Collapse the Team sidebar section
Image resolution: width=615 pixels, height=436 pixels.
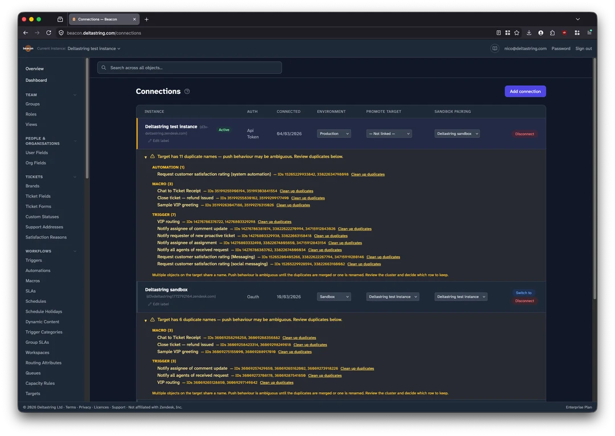75,95
